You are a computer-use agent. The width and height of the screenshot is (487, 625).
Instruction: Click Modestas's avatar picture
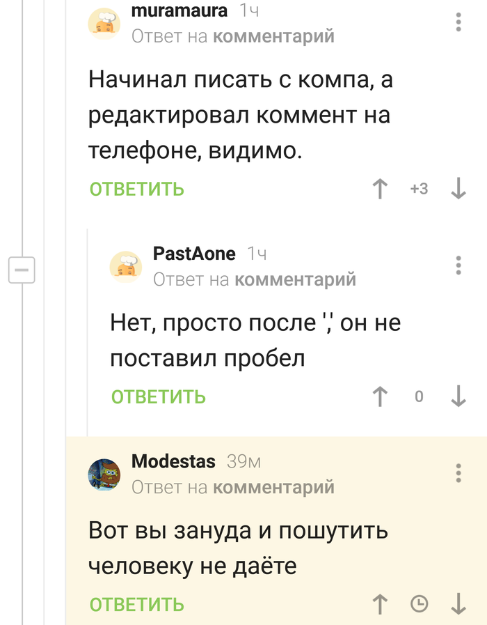coord(104,474)
